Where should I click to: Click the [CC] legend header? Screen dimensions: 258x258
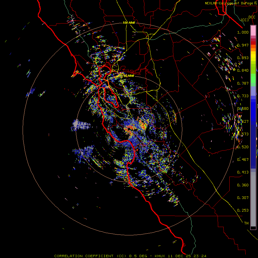point(245,20)
